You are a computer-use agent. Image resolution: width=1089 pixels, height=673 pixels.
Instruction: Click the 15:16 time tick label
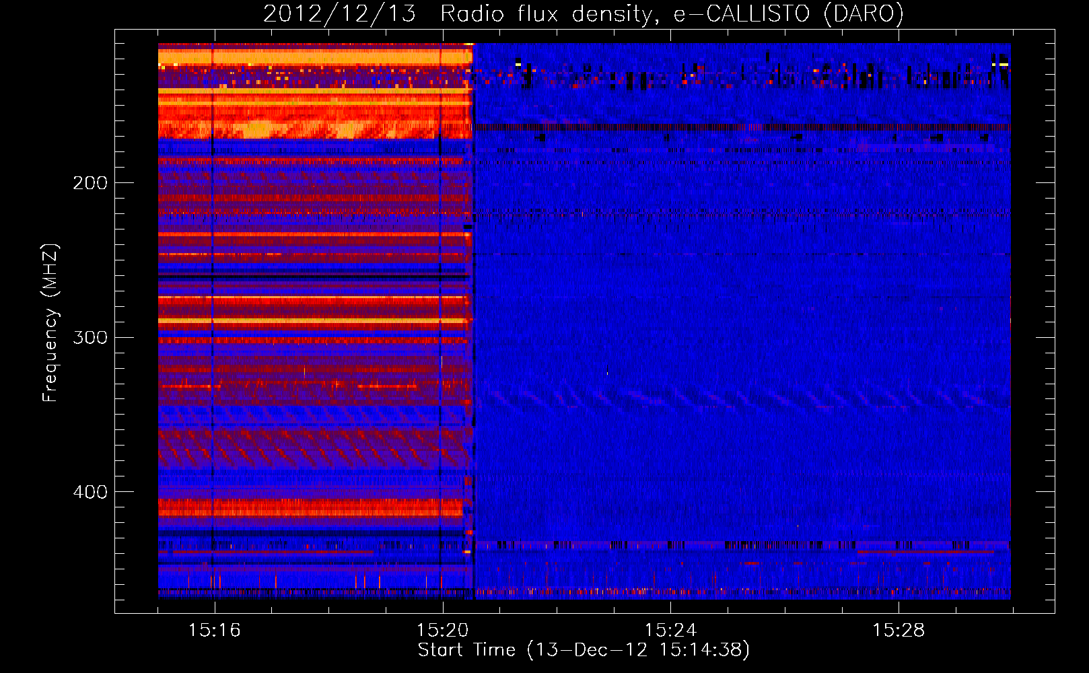click(215, 631)
